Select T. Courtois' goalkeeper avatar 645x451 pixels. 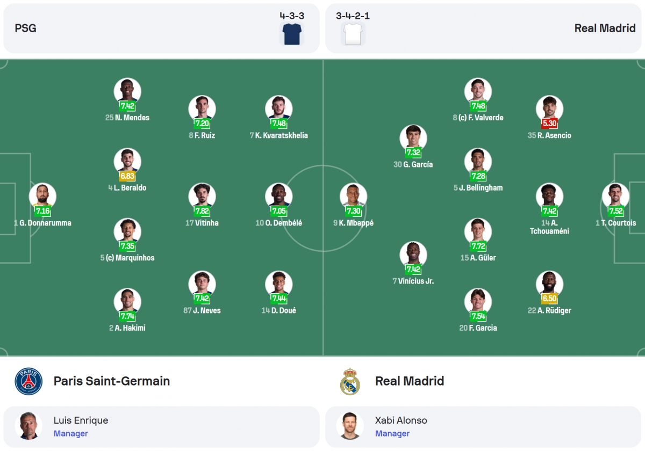(x=615, y=197)
